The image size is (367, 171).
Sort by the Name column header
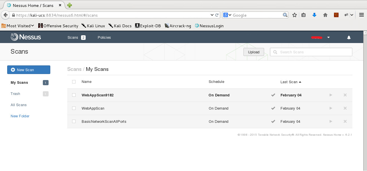87,82
